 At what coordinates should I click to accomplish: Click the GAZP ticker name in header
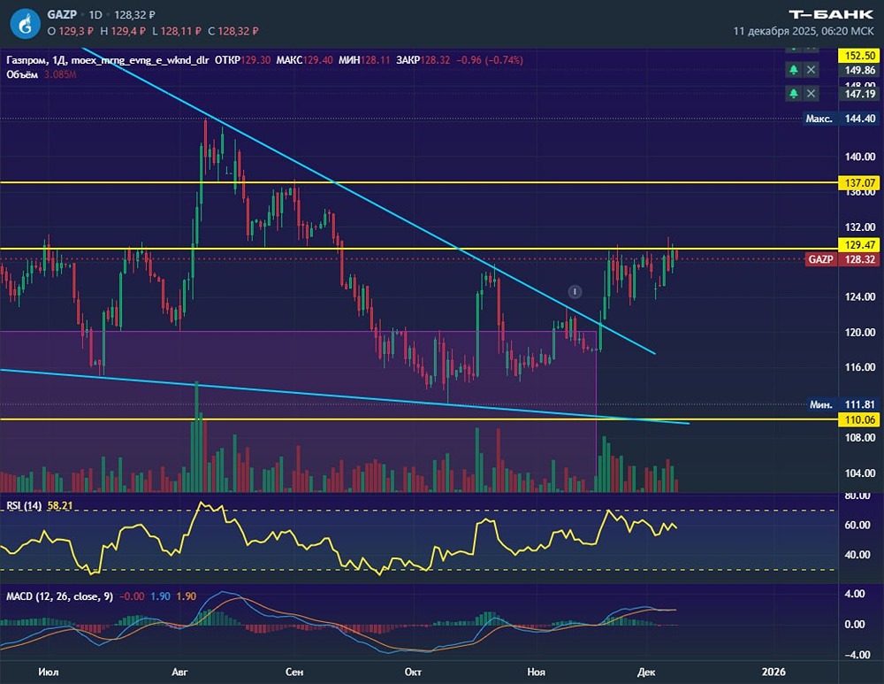pyautogui.click(x=62, y=15)
